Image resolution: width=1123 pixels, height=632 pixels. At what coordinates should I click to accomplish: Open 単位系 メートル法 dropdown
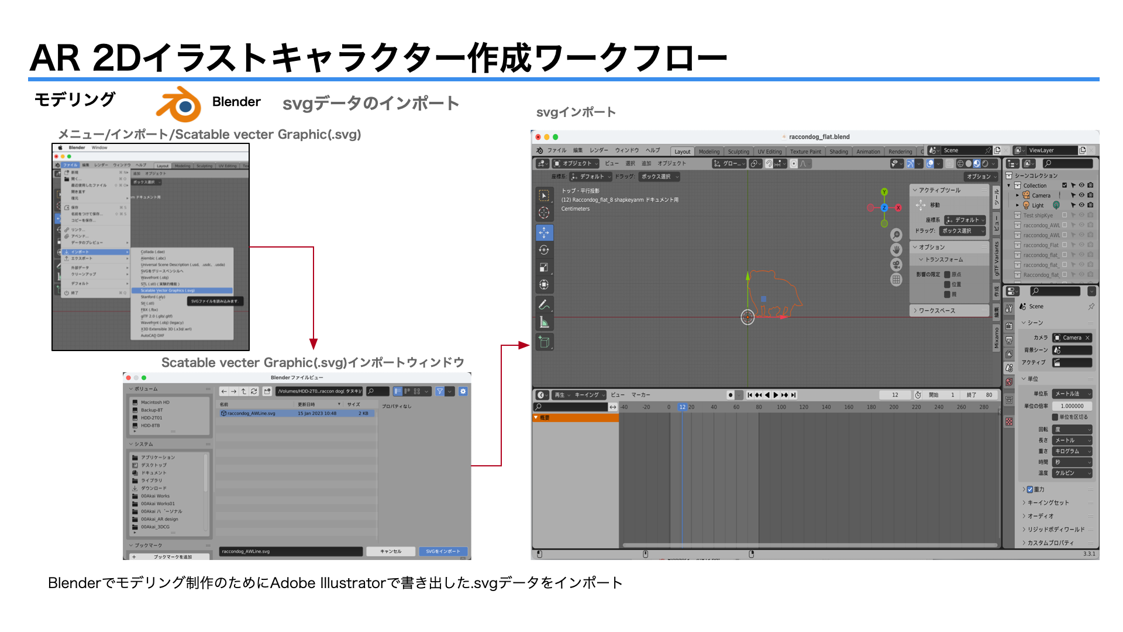click(x=1072, y=394)
